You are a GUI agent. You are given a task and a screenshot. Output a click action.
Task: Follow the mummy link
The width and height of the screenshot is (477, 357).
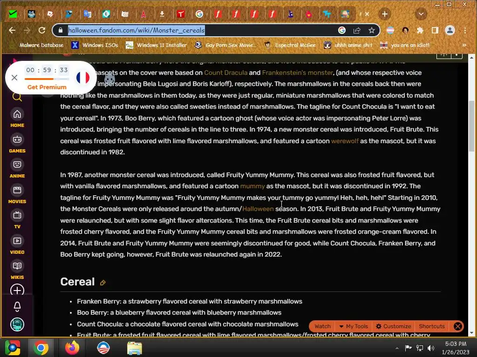pyautogui.click(x=252, y=186)
